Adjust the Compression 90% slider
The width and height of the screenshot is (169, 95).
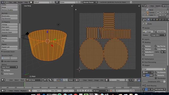(x=154, y=82)
